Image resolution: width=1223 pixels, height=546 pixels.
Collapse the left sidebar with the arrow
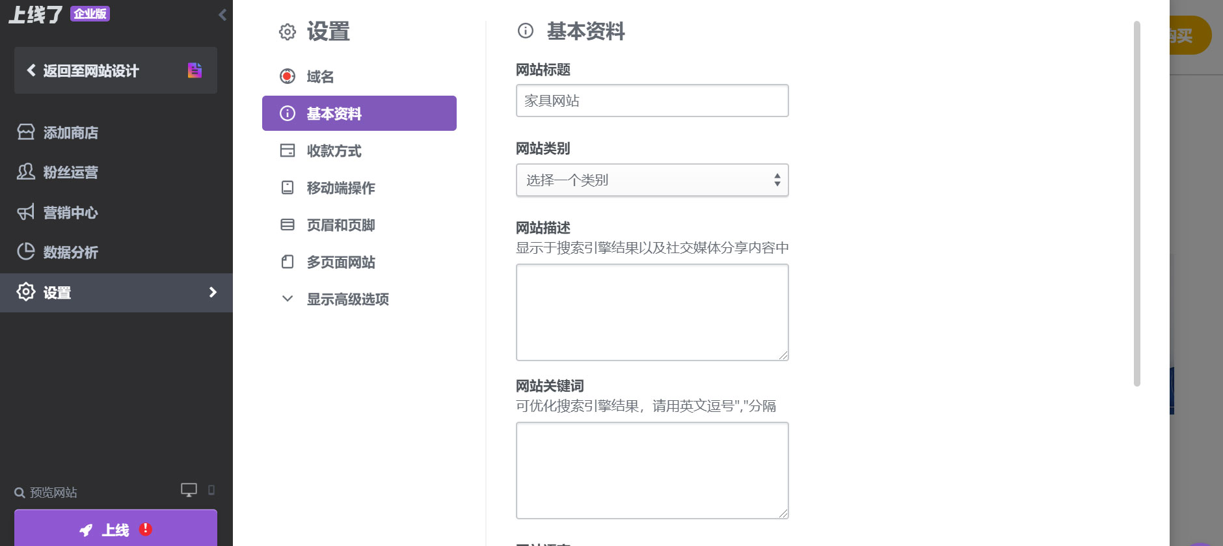coord(222,14)
